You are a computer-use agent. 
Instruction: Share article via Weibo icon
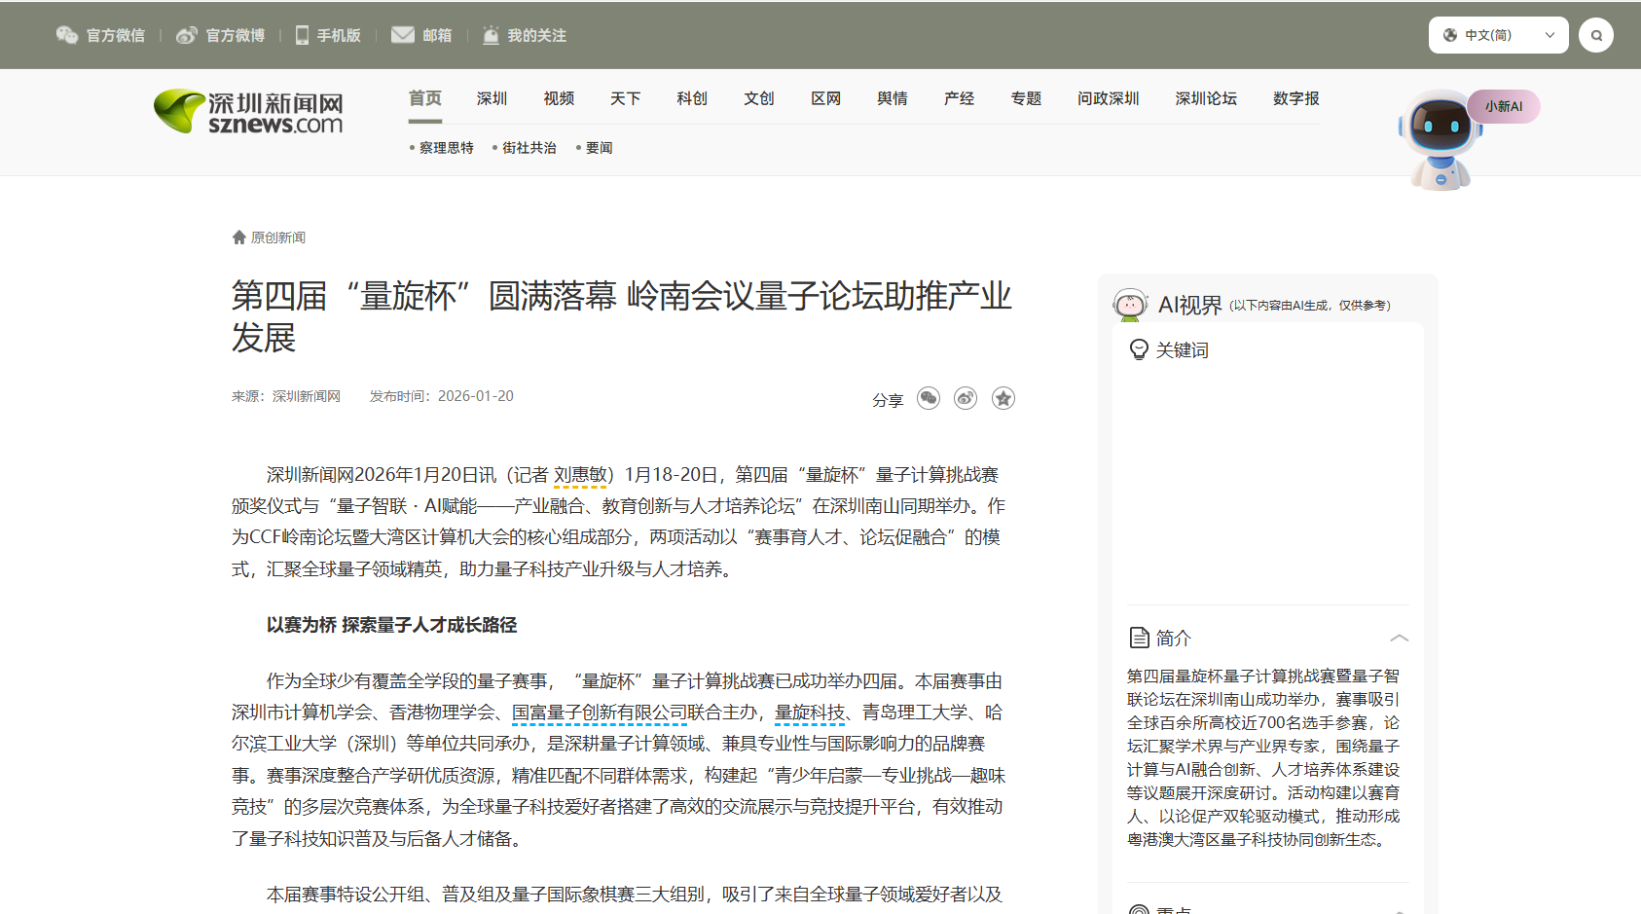tap(966, 398)
